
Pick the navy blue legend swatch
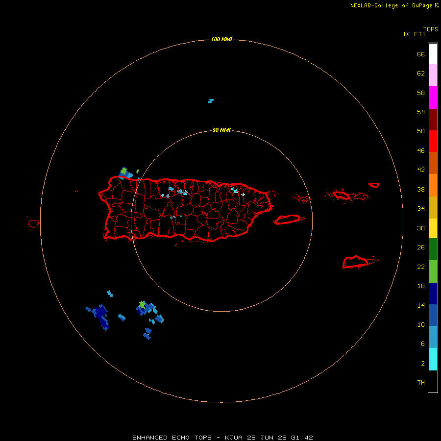[433, 294]
